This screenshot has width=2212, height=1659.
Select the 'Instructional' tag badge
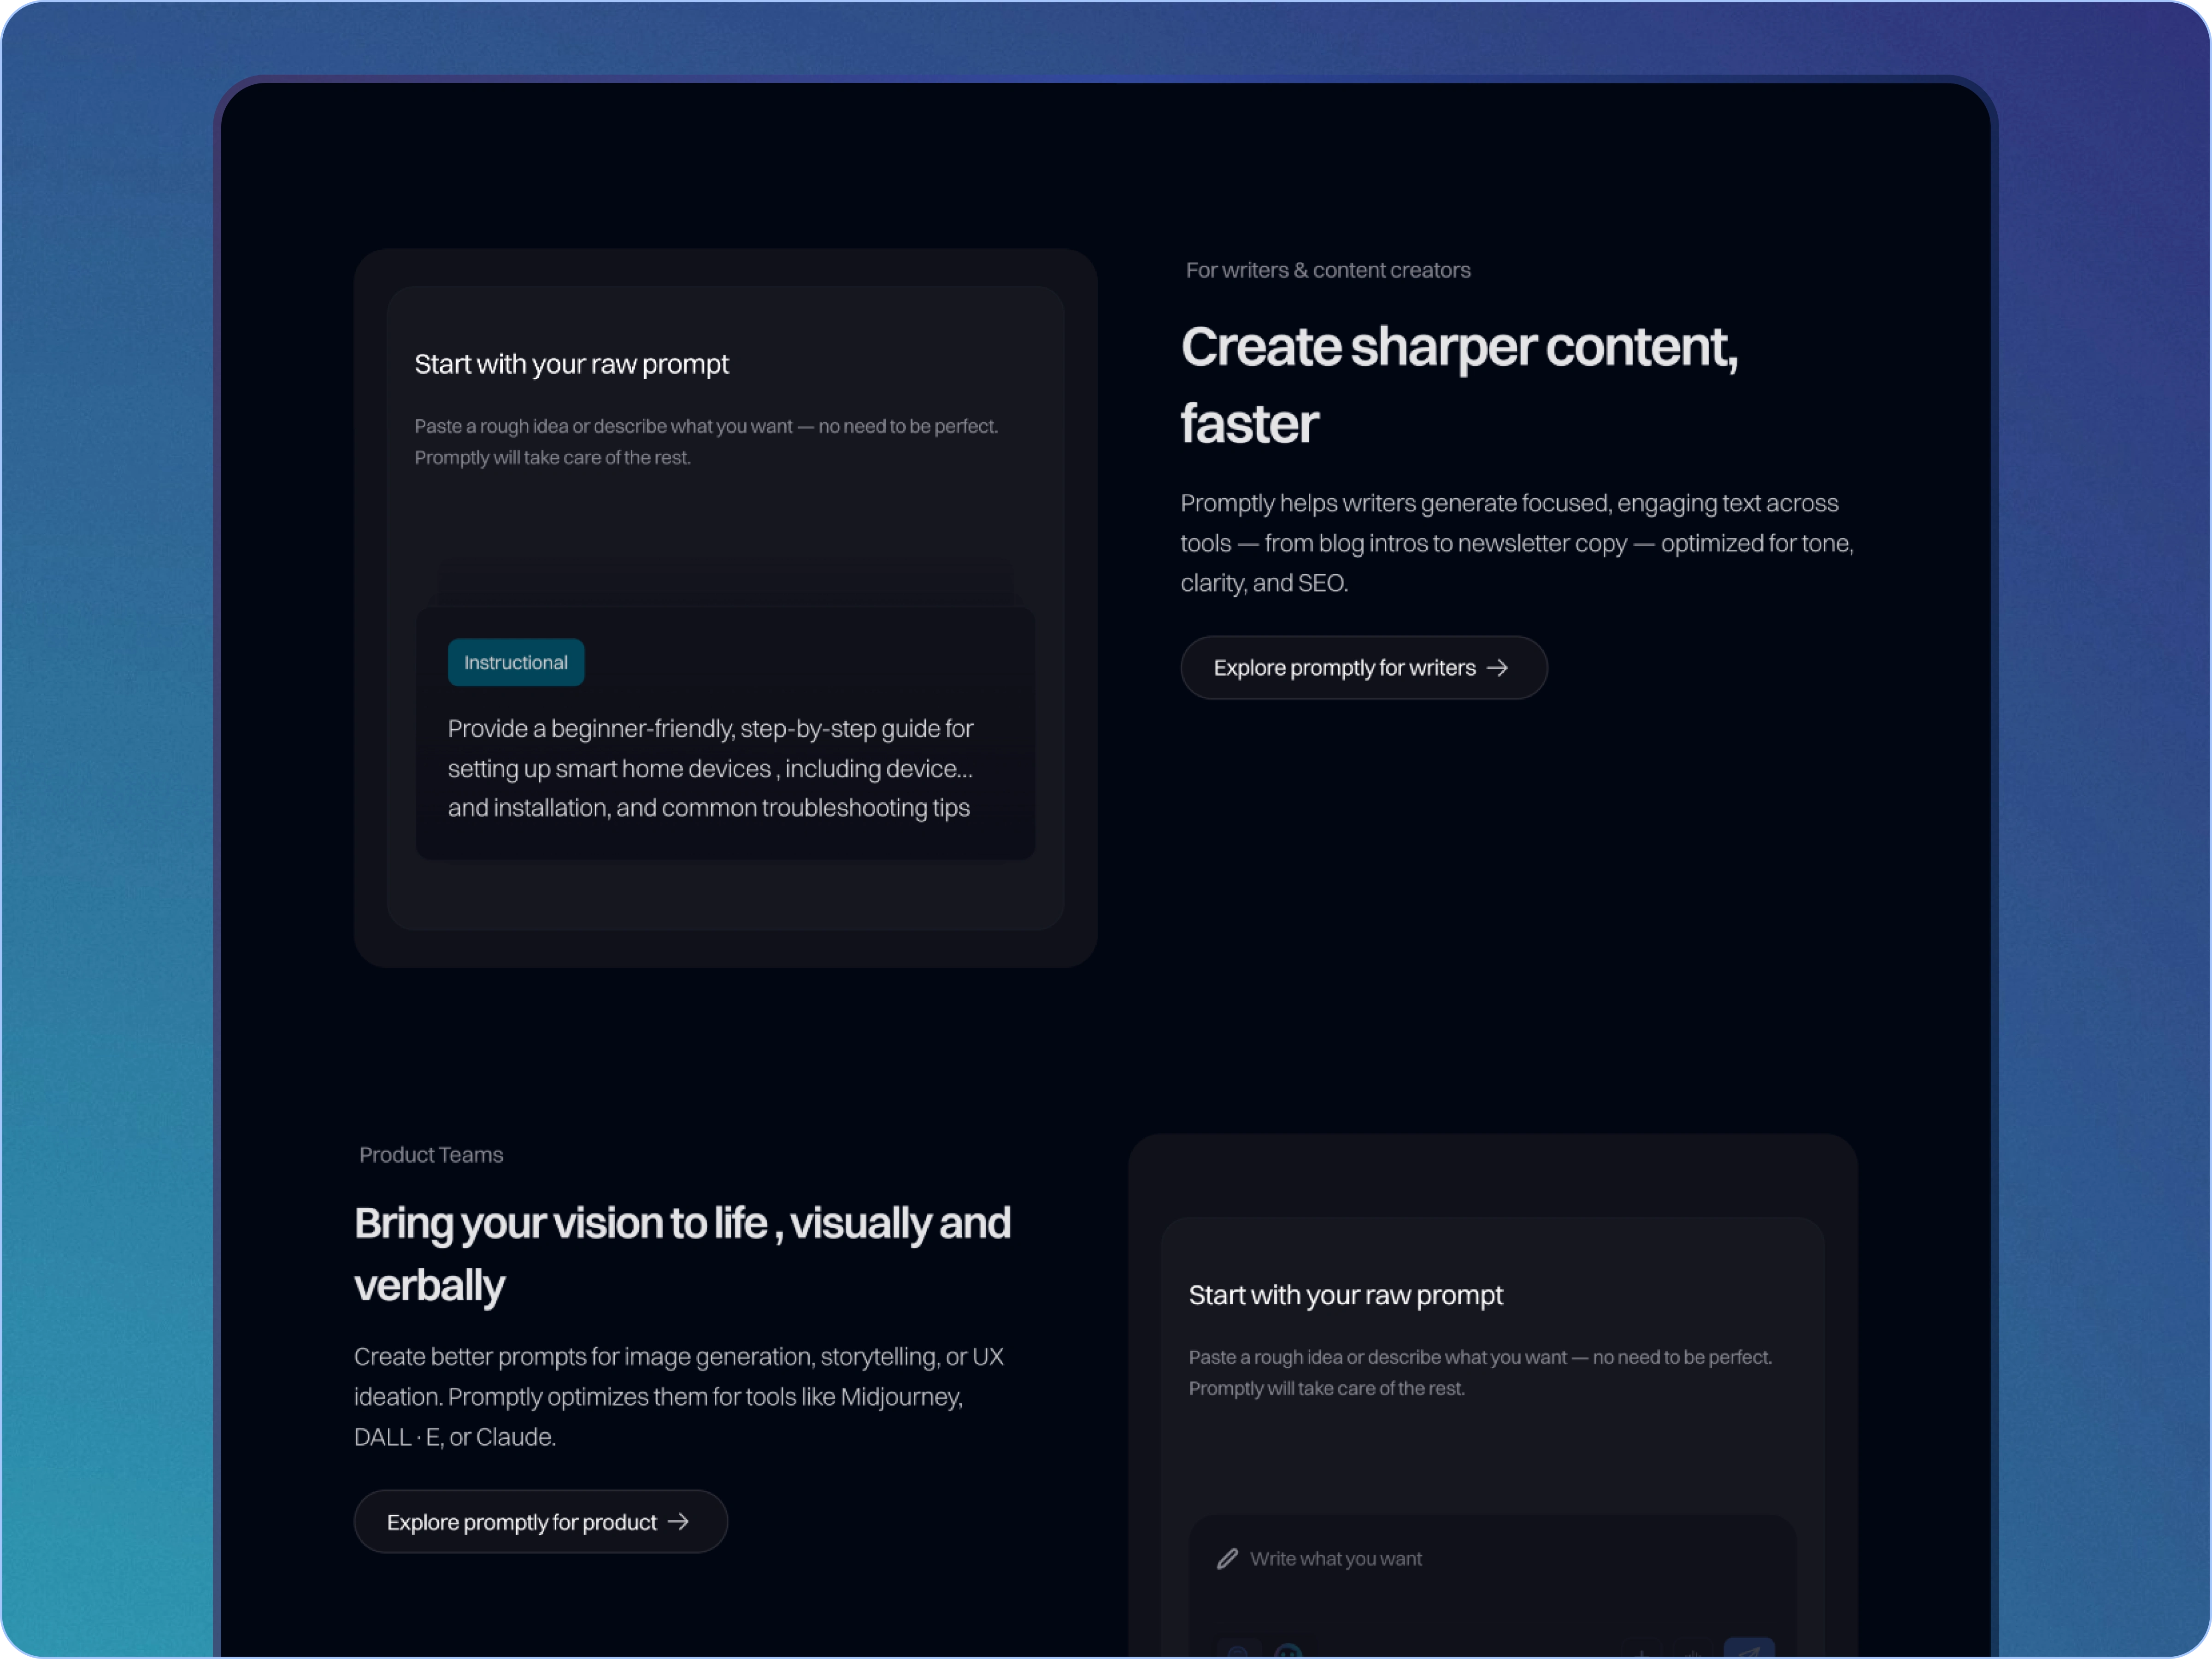point(516,662)
